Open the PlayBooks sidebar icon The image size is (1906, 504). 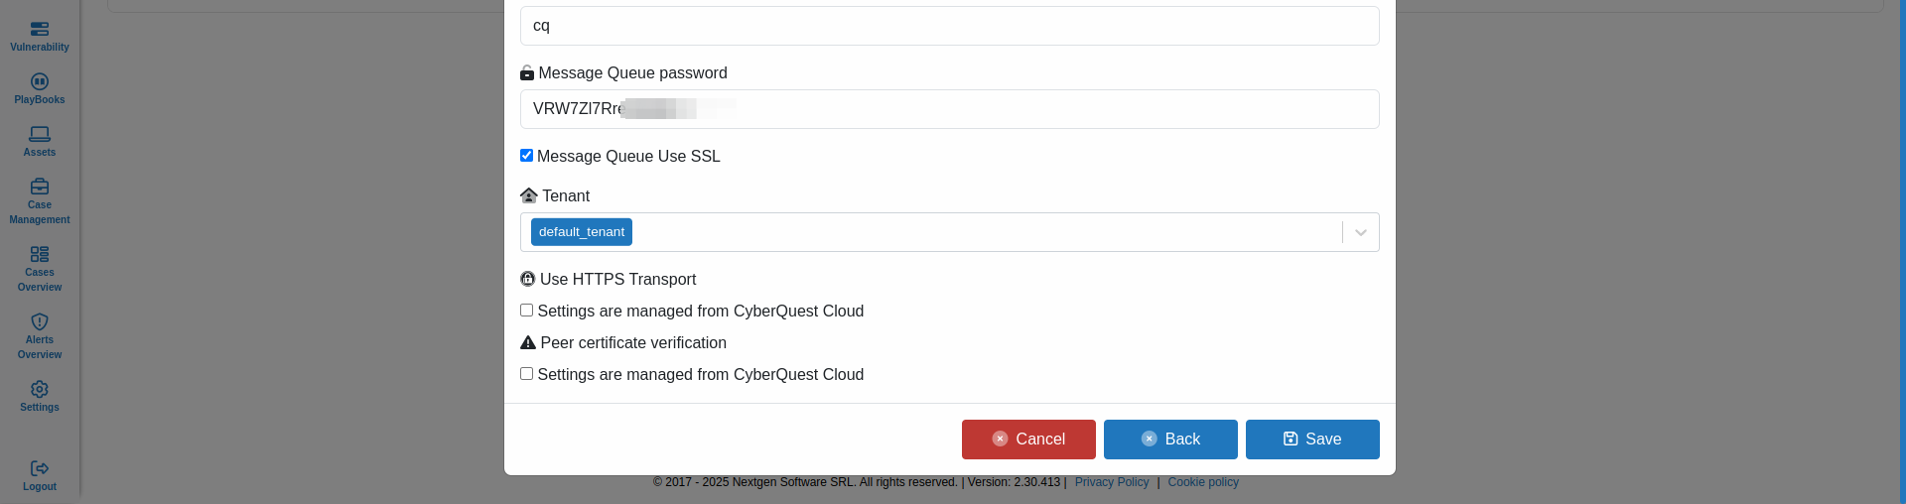40,82
